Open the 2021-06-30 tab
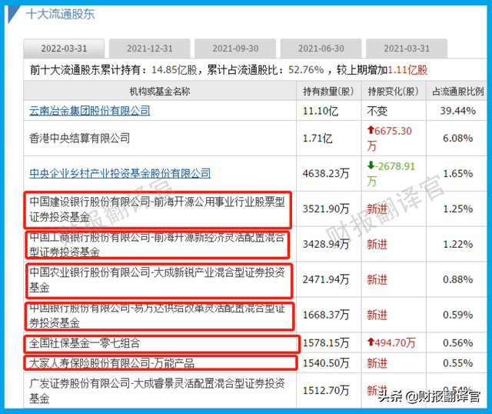Image resolution: width=492 pixels, height=414 pixels. click(321, 48)
